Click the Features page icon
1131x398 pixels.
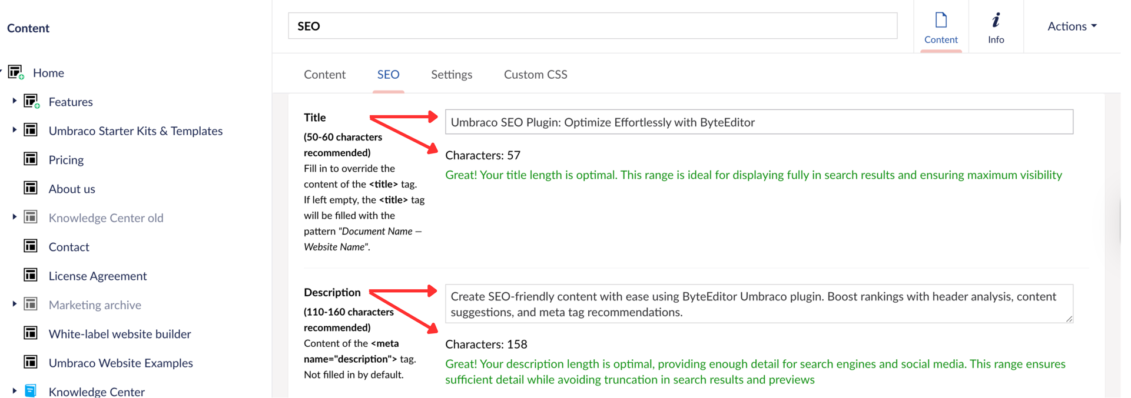[x=31, y=101]
